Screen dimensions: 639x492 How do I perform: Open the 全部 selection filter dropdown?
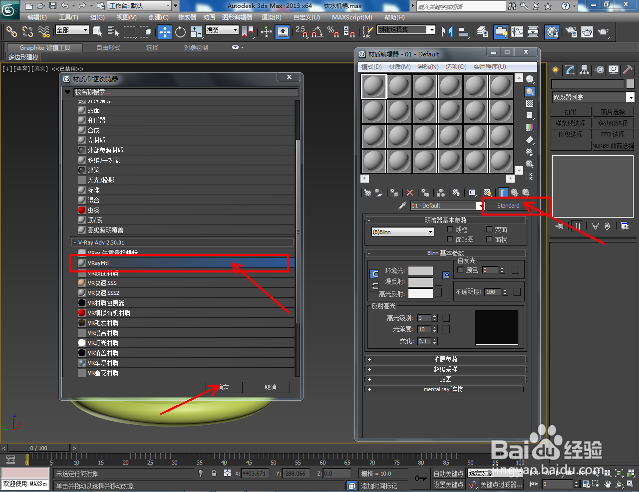(x=72, y=30)
